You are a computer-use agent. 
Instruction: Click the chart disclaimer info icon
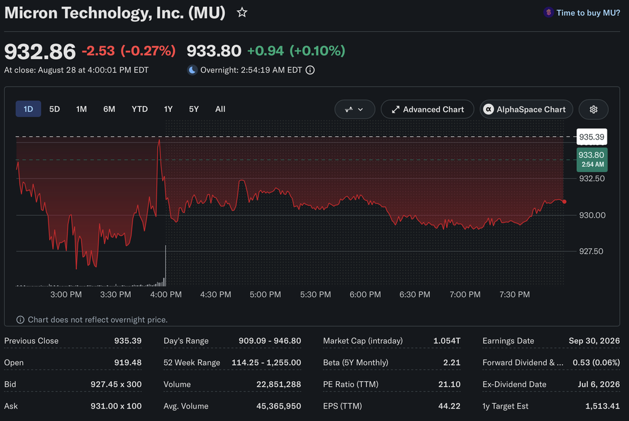pyautogui.click(x=20, y=320)
